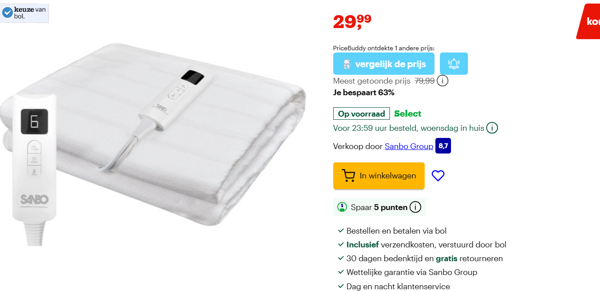The image size is (600, 291).
Task: Click the keuze van bol checkmark badge
Action: pos(7,12)
